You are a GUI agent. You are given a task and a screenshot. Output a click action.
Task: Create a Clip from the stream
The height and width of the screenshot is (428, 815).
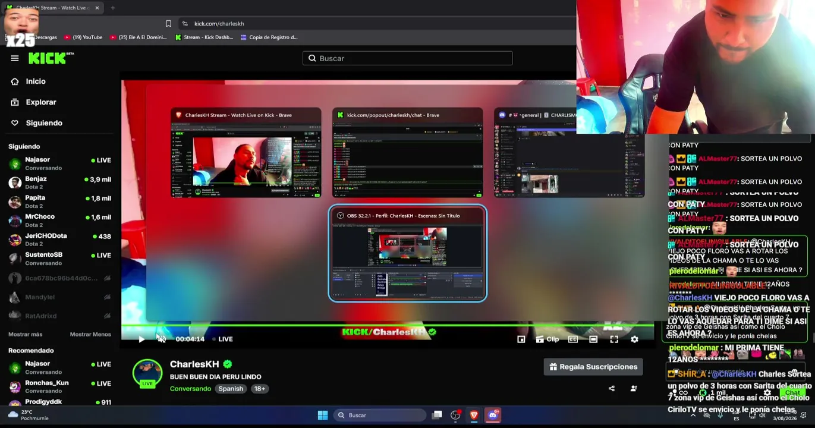[x=547, y=339]
